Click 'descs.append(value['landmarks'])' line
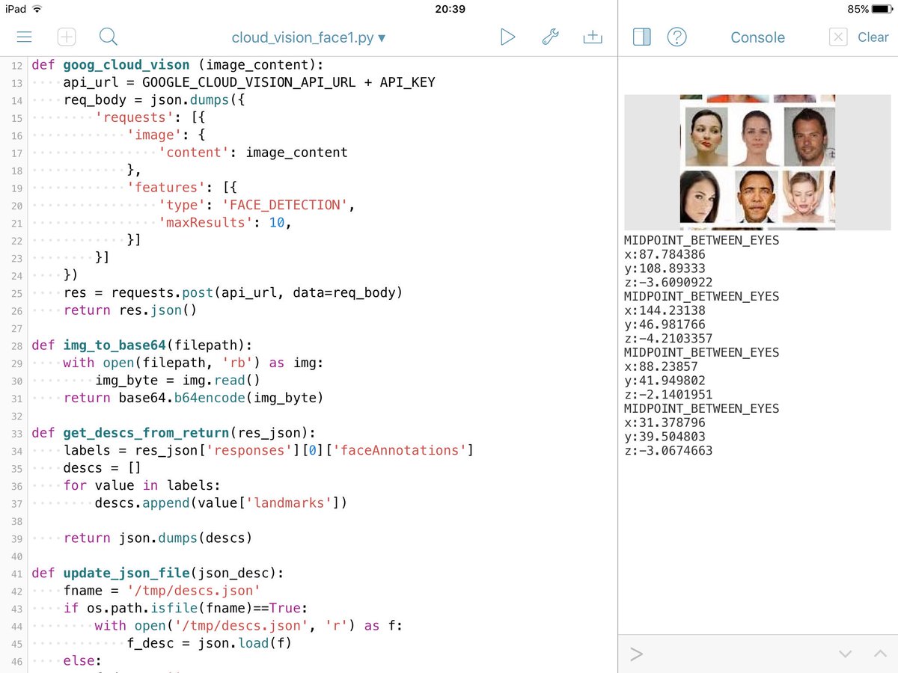 pos(222,503)
